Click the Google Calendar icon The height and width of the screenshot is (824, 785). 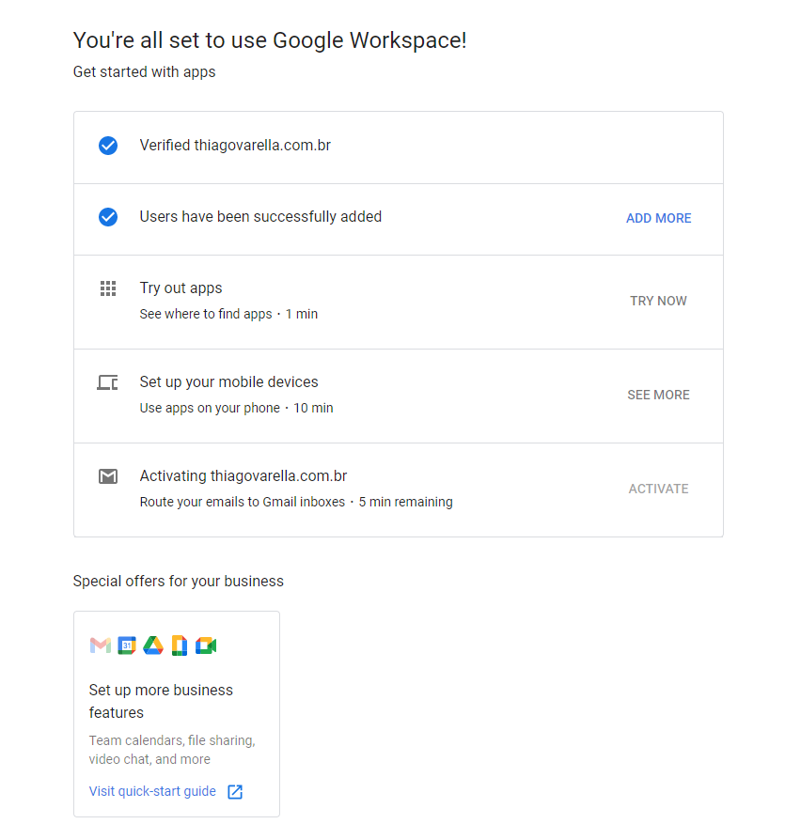pyautogui.click(x=127, y=645)
